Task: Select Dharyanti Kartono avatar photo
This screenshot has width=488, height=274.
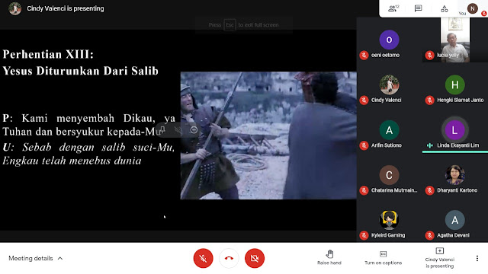Action: 454,175
